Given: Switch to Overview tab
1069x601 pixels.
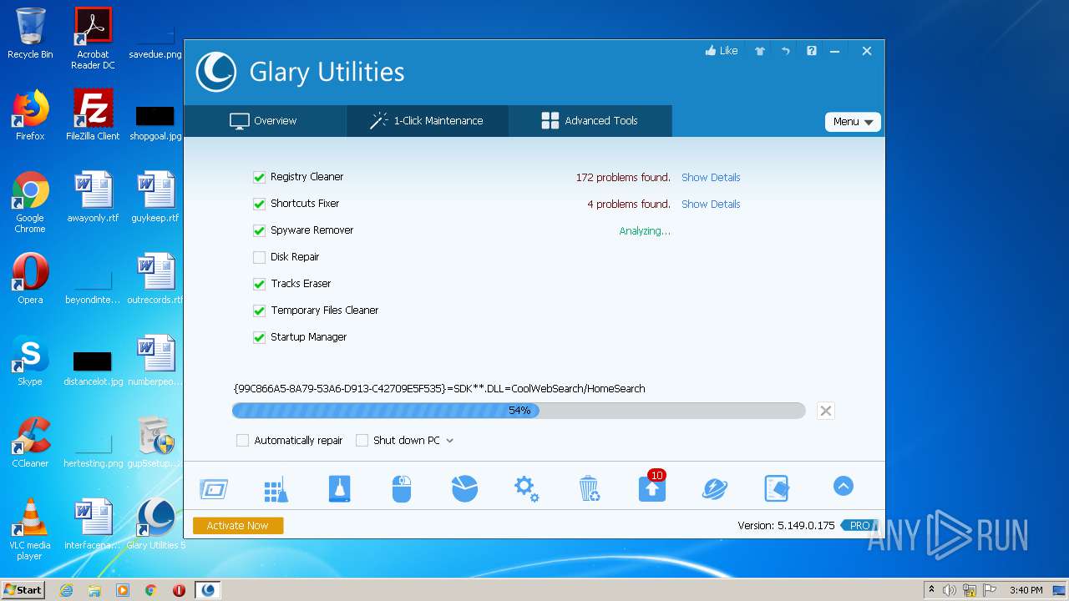Looking at the screenshot, I should pos(265,121).
